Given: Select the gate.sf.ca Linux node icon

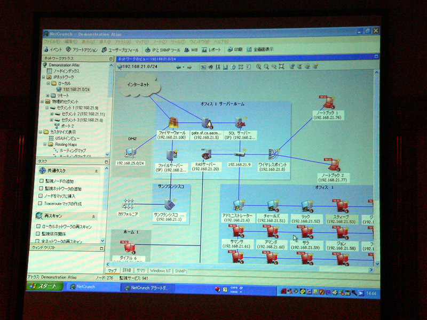Looking at the screenshot, I should click(x=208, y=123).
